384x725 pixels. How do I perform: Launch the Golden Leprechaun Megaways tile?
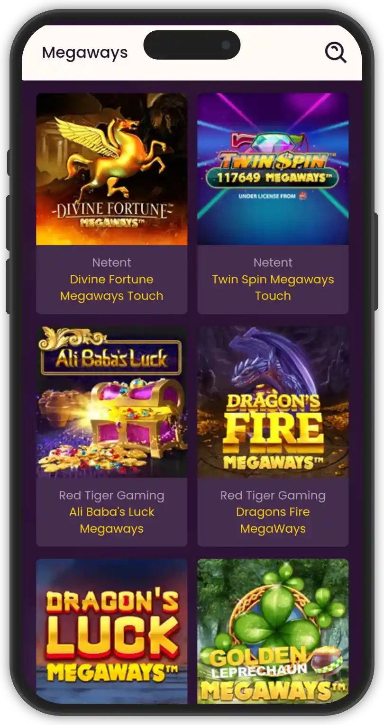coord(273,631)
